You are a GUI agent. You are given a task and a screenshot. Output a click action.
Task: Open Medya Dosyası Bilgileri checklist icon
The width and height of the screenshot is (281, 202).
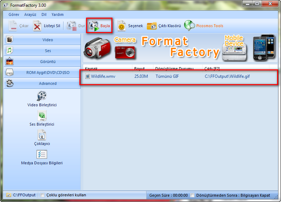click(x=42, y=154)
